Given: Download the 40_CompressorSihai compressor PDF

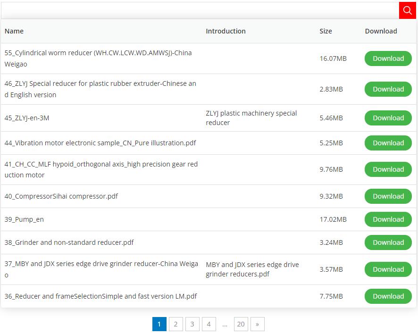Looking at the screenshot, I should click(388, 196).
